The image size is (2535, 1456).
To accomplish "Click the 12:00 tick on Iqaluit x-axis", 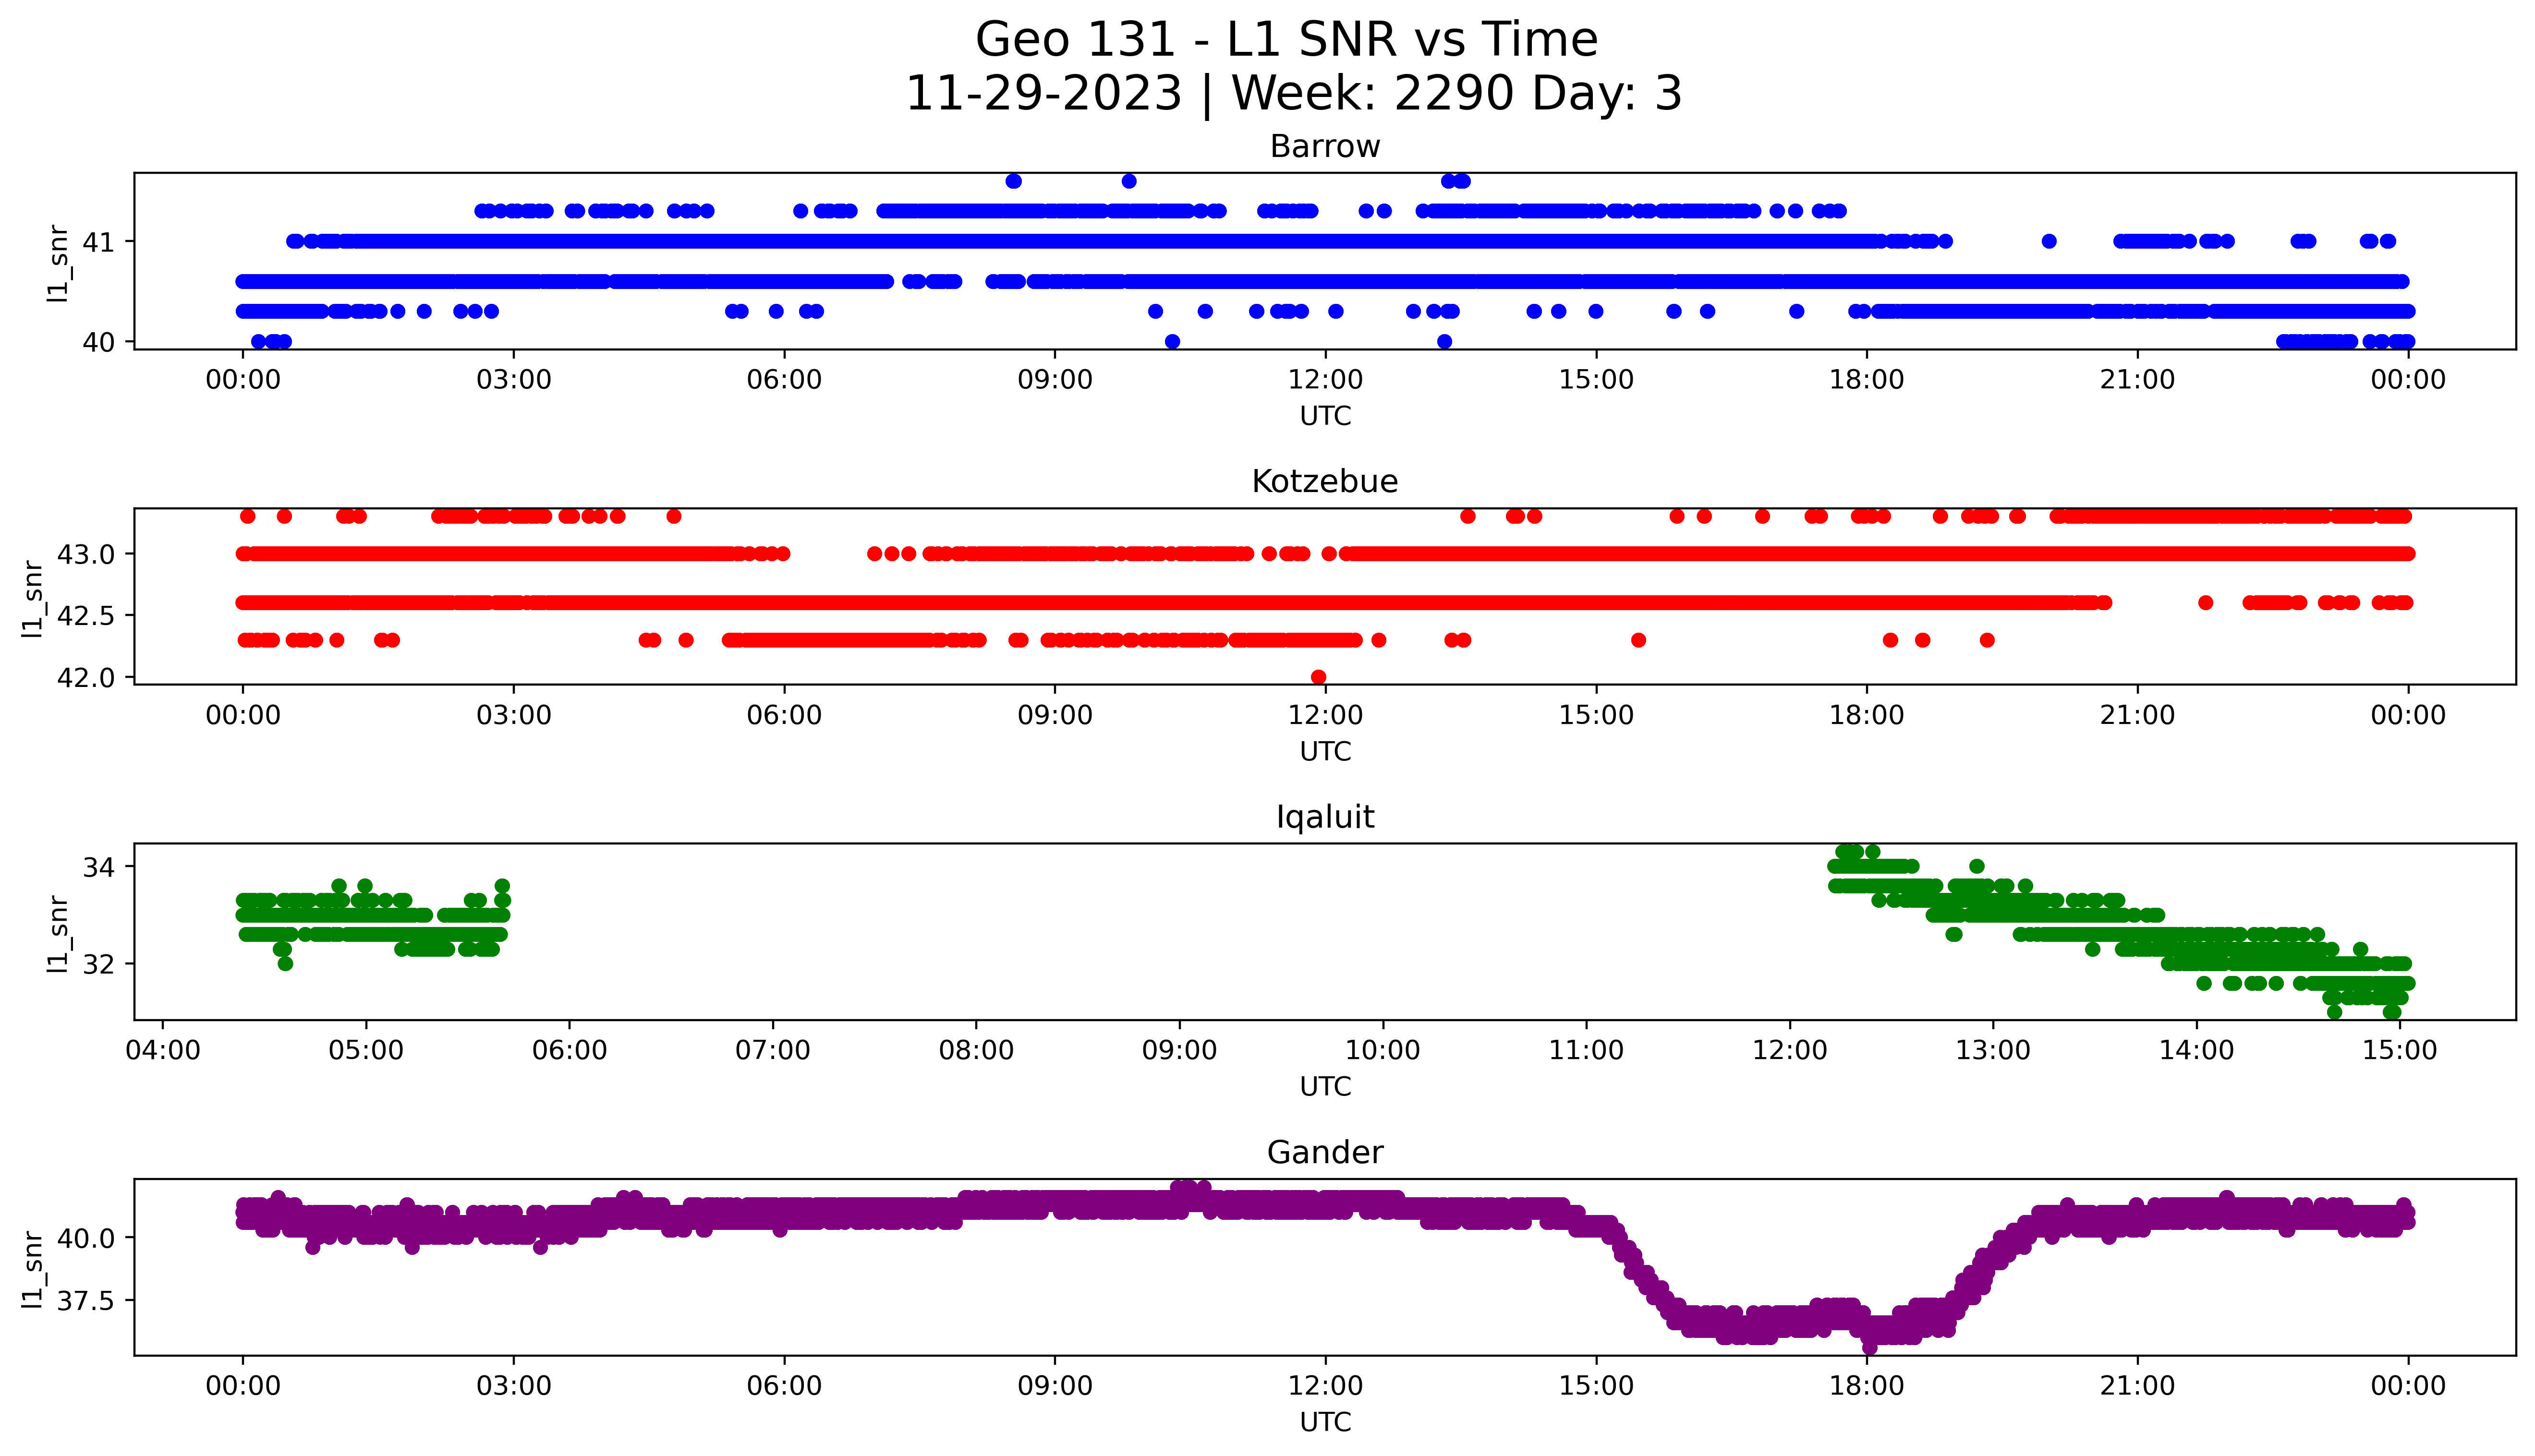I will (x=1790, y=1051).
